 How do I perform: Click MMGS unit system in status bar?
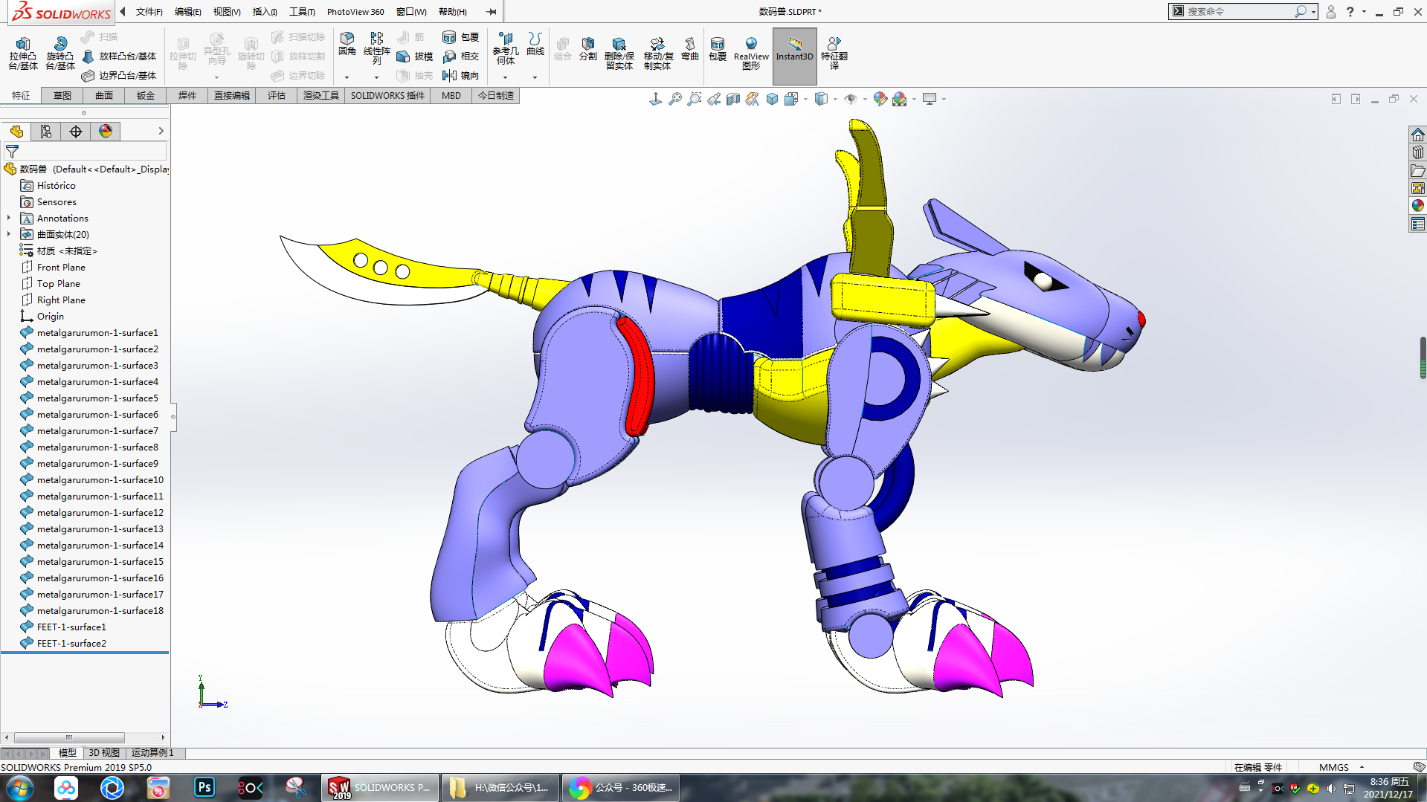coord(1333,767)
